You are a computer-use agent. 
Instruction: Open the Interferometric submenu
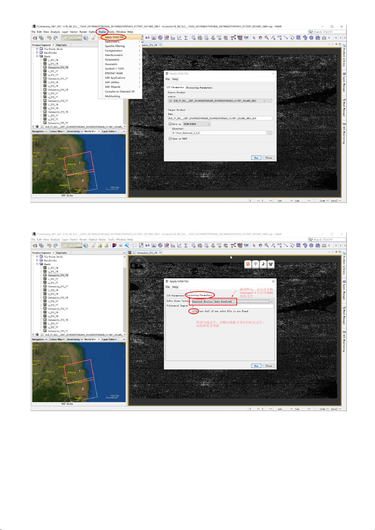(x=120, y=55)
